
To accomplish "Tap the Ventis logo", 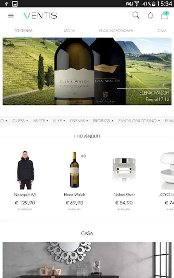I will (x=40, y=16).
